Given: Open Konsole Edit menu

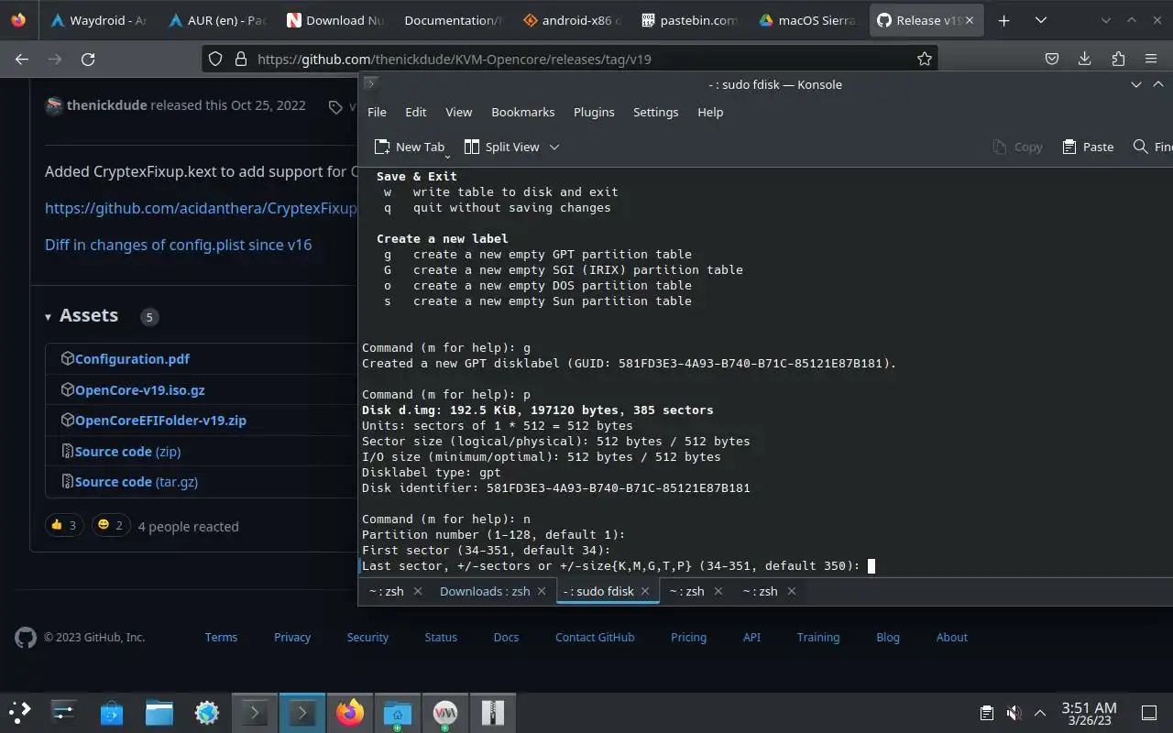Looking at the screenshot, I should click(x=416, y=112).
